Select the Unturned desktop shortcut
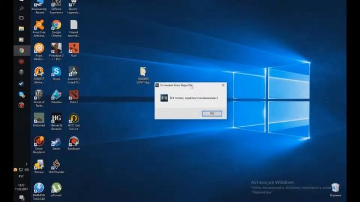Image resolution: width=360 pixels, height=202 pixels. pos(39,120)
